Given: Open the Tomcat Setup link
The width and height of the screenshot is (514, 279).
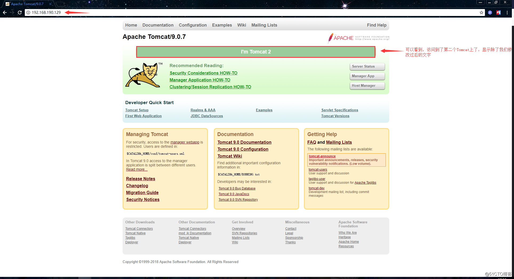Looking at the screenshot, I should tap(137, 110).
